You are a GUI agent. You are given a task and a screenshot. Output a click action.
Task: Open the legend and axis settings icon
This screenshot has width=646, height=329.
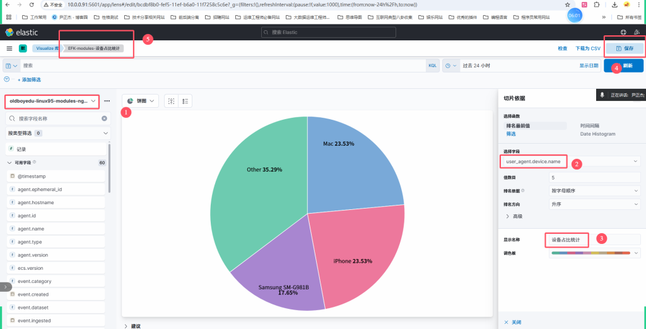185,101
